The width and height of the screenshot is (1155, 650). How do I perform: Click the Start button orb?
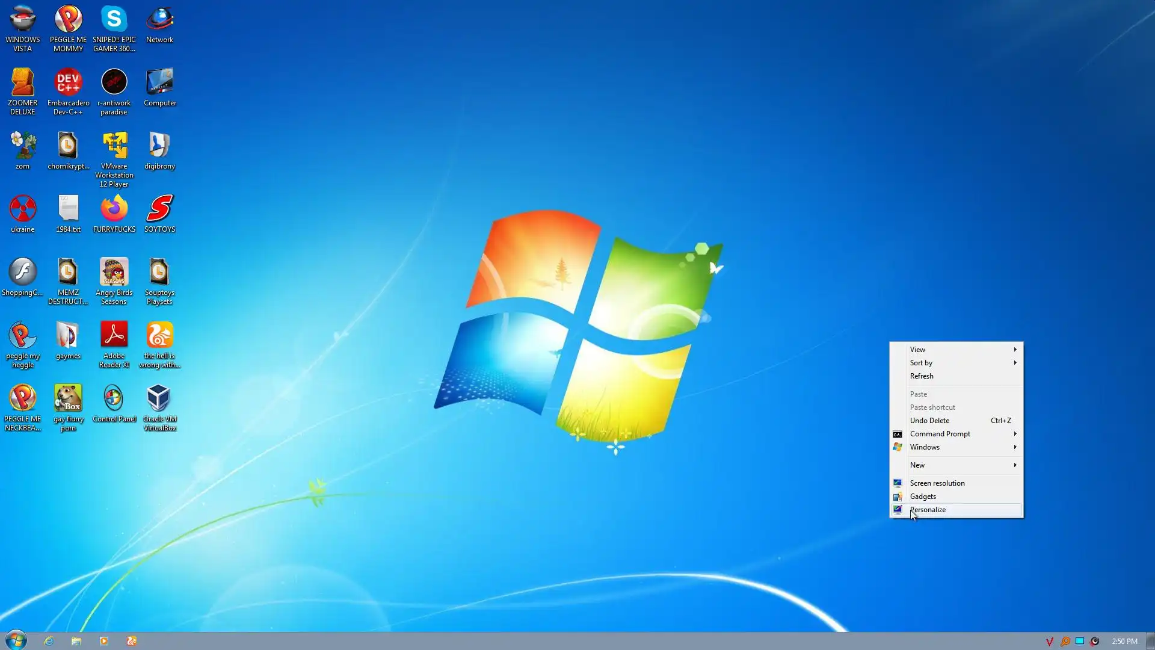coord(16,640)
